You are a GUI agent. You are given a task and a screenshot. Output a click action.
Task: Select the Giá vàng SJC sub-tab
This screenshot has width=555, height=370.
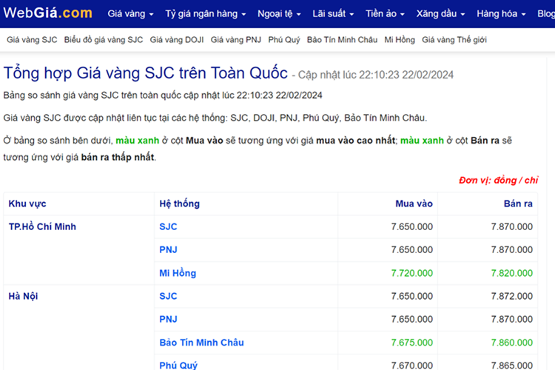[x=32, y=40]
